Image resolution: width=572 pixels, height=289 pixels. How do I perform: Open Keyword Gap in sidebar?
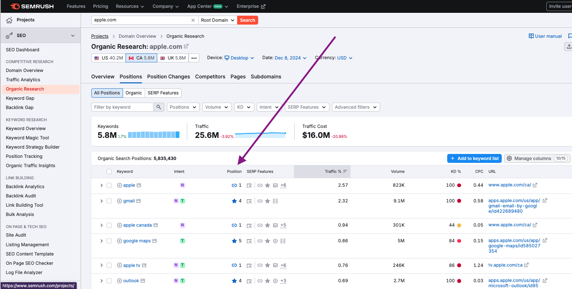tap(20, 98)
